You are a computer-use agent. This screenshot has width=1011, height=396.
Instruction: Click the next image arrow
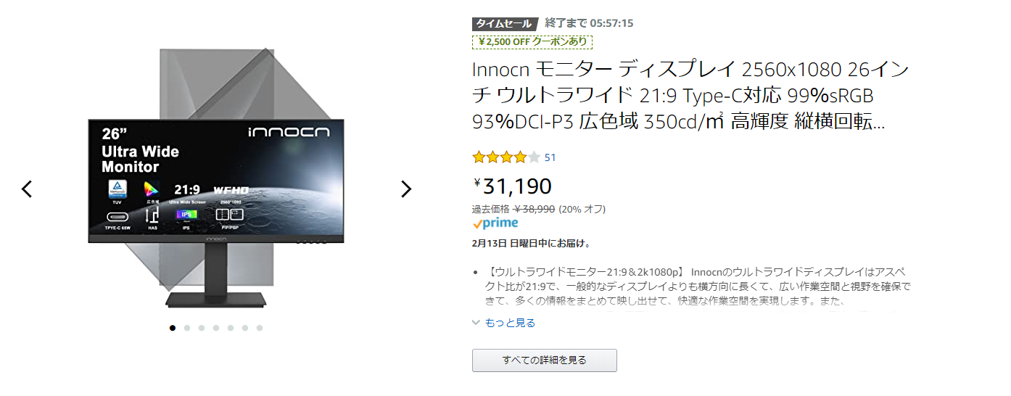coord(406,189)
